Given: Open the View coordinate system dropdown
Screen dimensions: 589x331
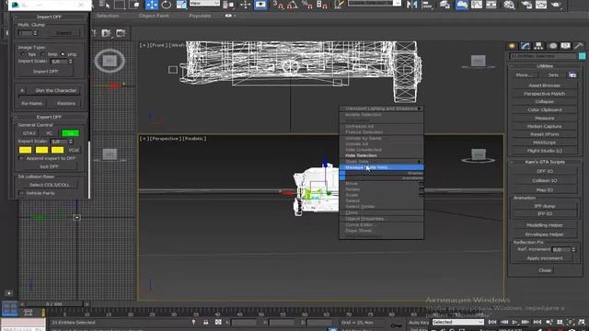Looking at the screenshot, I should click(x=204, y=4).
